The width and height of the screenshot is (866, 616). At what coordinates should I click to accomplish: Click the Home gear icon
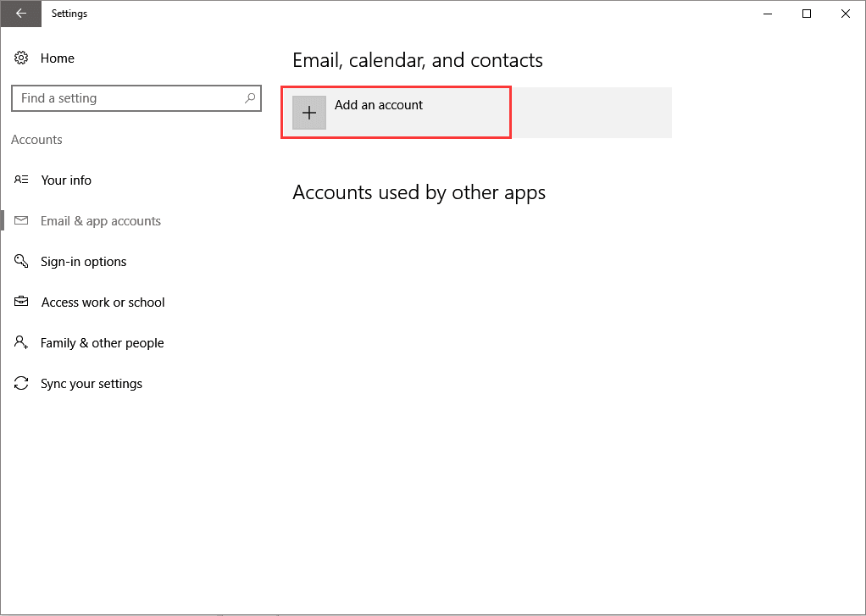pos(21,58)
